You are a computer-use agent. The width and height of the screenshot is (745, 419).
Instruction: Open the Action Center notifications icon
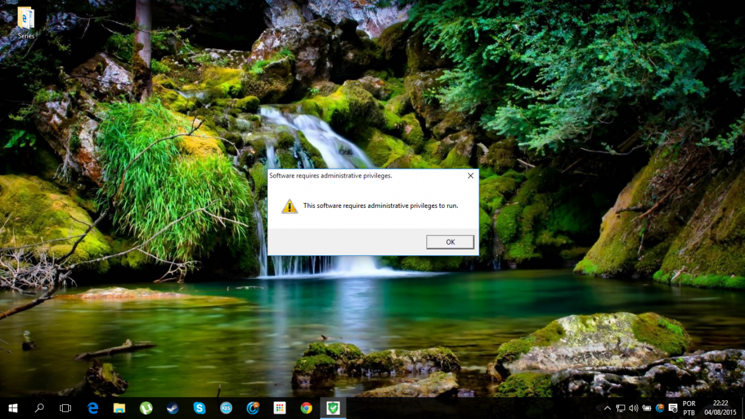point(673,408)
